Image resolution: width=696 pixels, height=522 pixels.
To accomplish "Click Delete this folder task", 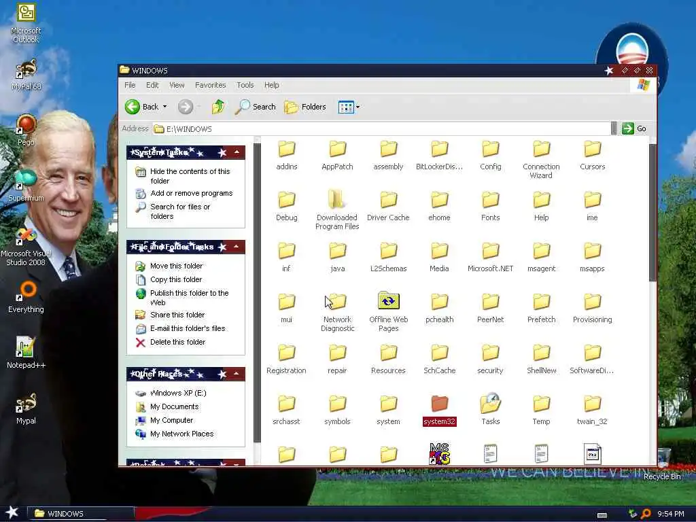I will click(177, 342).
